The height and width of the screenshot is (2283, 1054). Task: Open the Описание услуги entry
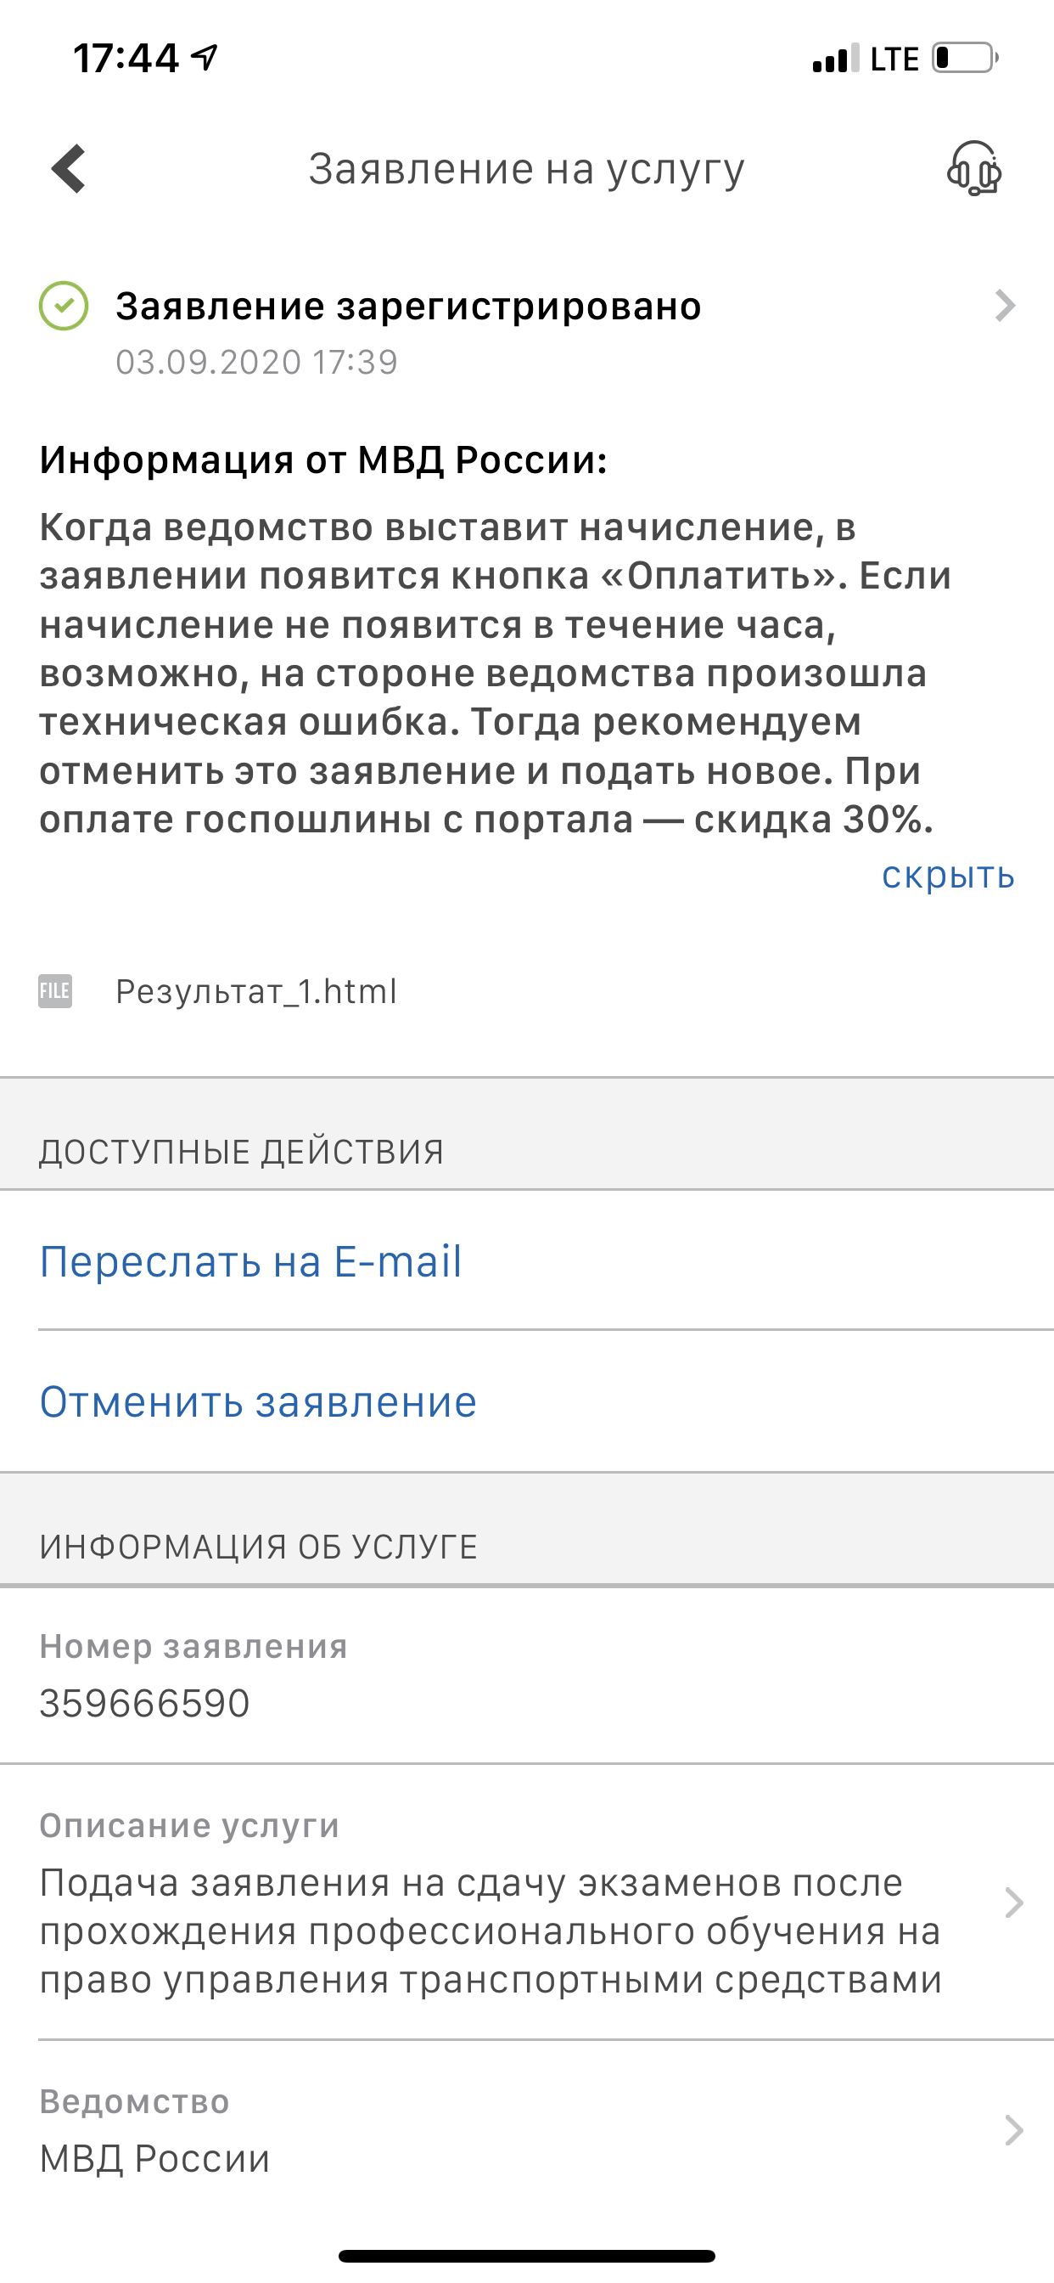527,1902
